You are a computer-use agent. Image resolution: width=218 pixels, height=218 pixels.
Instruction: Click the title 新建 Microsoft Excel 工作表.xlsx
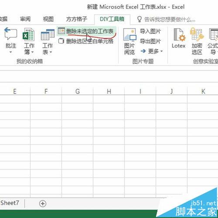[126, 7]
